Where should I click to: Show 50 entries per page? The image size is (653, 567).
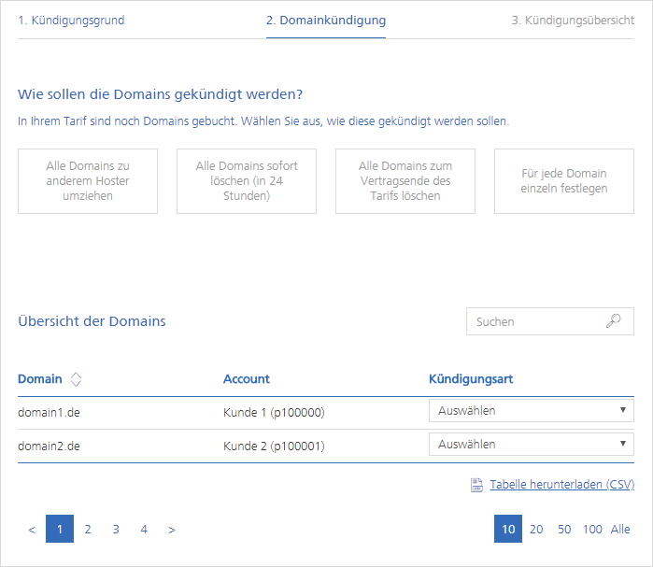pyautogui.click(x=564, y=529)
